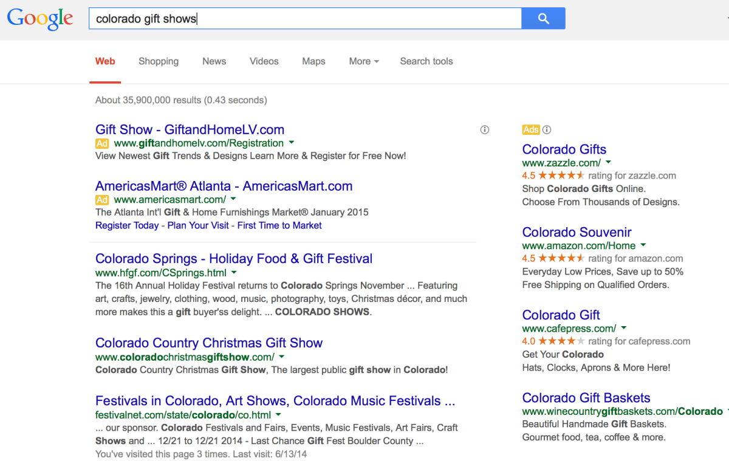The width and height of the screenshot is (729, 461).
Task: Click the star rating for zazzle.com
Action: click(563, 175)
